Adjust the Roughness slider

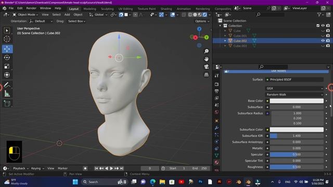(297, 167)
